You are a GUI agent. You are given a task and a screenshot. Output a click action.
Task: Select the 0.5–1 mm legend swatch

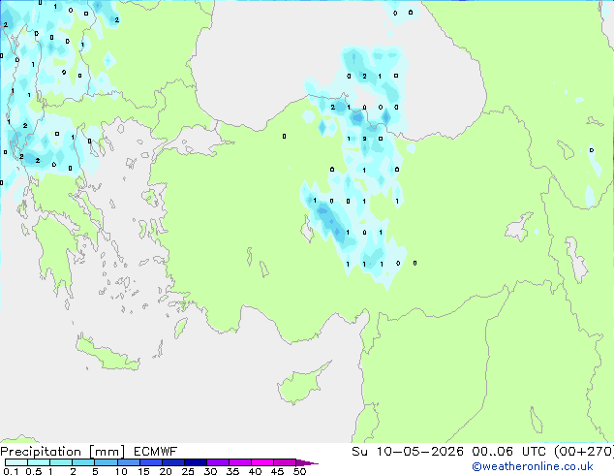tap(39, 462)
